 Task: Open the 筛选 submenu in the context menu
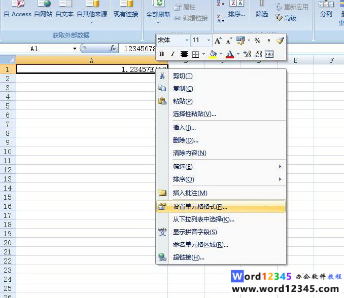(x=183, y=167)
